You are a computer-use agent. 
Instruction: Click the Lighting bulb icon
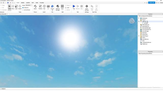(141, 21)
